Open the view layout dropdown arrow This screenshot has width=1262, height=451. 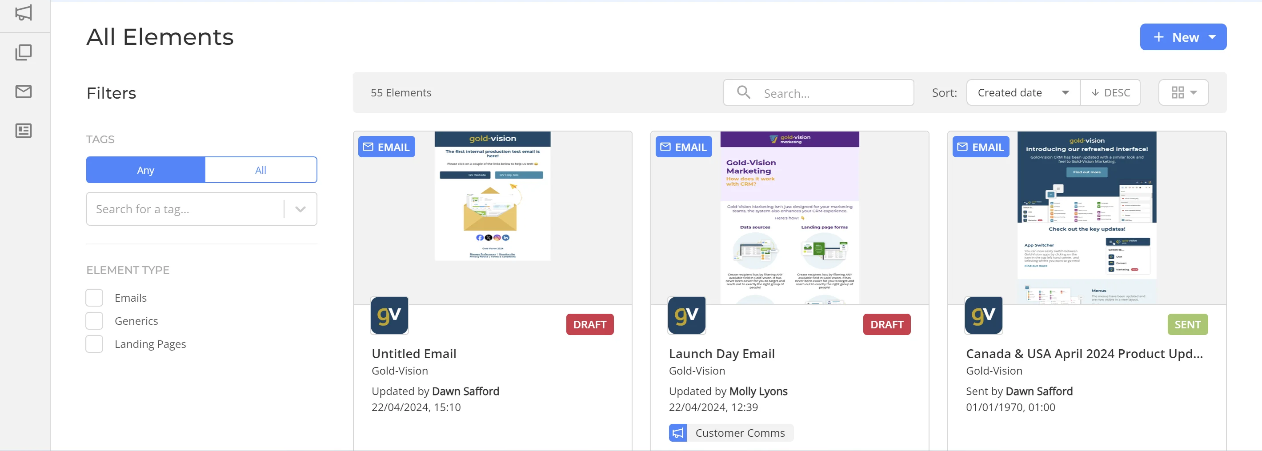point(1194,92)
